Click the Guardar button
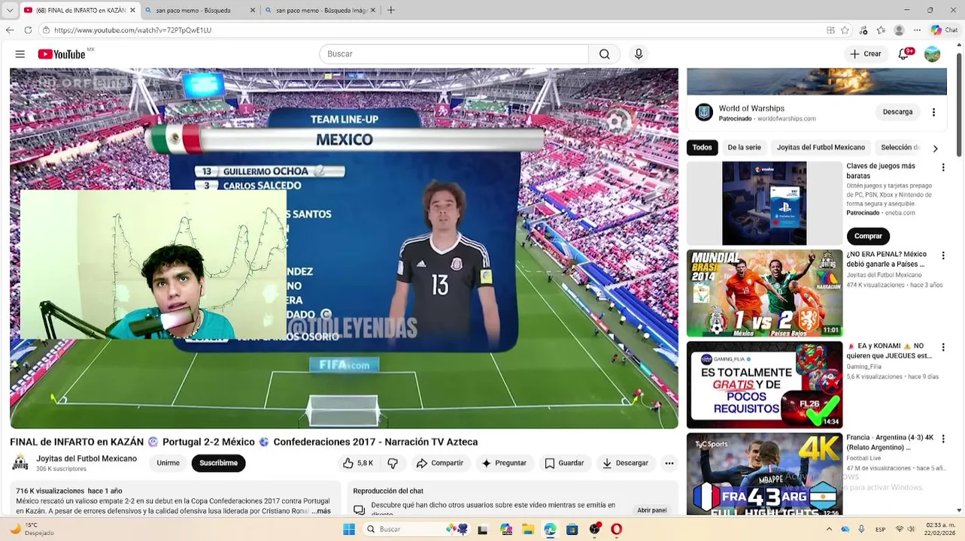Screen dimensions: 965x541 (x=565, y=464)
